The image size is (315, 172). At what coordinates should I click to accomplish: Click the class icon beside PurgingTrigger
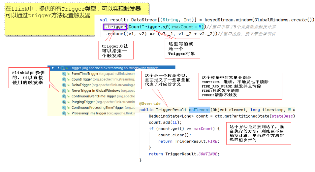[x=64, y=102]
